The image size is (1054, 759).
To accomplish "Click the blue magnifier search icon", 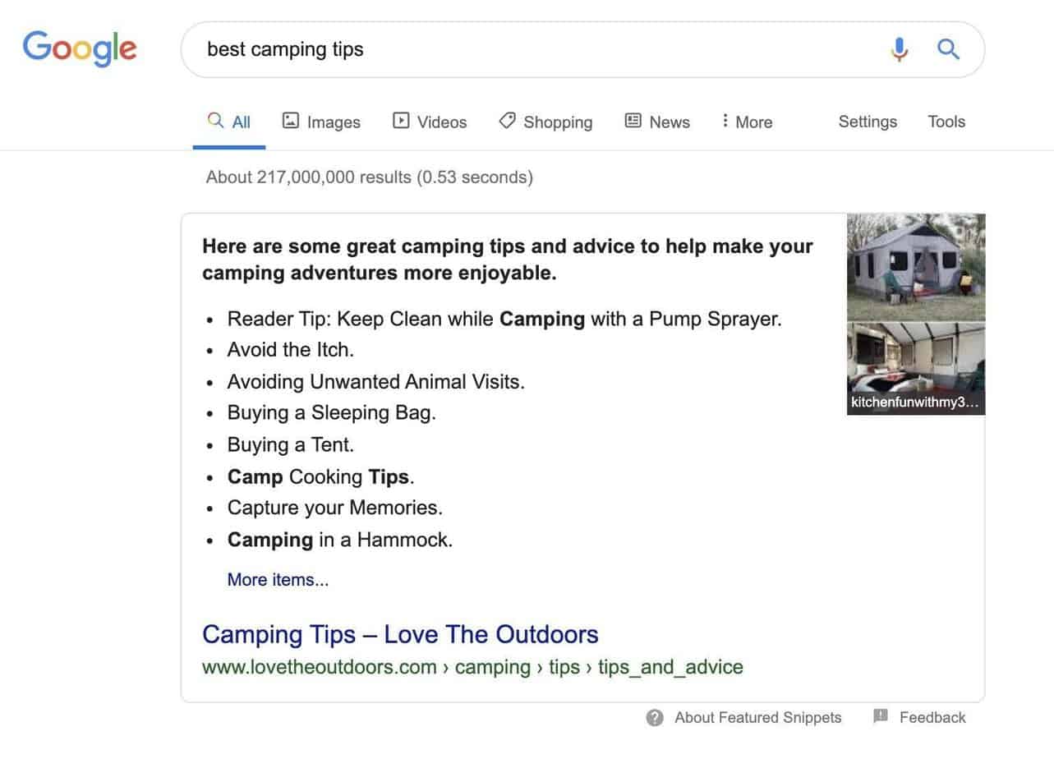I will click(x=949, y=50).
